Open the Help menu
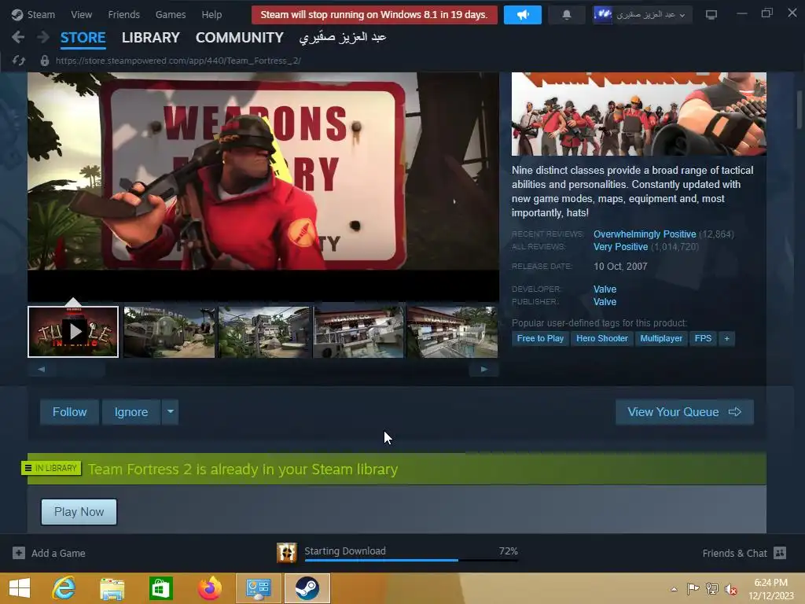The image size is (805, 604). (211, 14)
